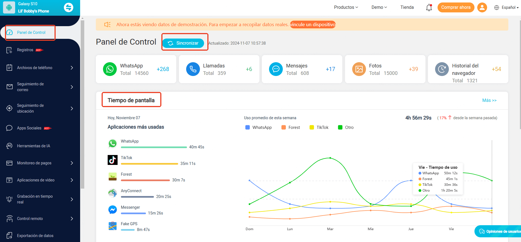Expand Seguimiento de correo chevron

[x=72, y=87]
